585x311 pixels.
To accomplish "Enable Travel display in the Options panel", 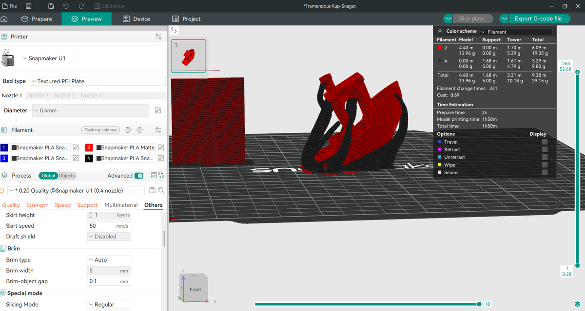I will pos(544,142).
